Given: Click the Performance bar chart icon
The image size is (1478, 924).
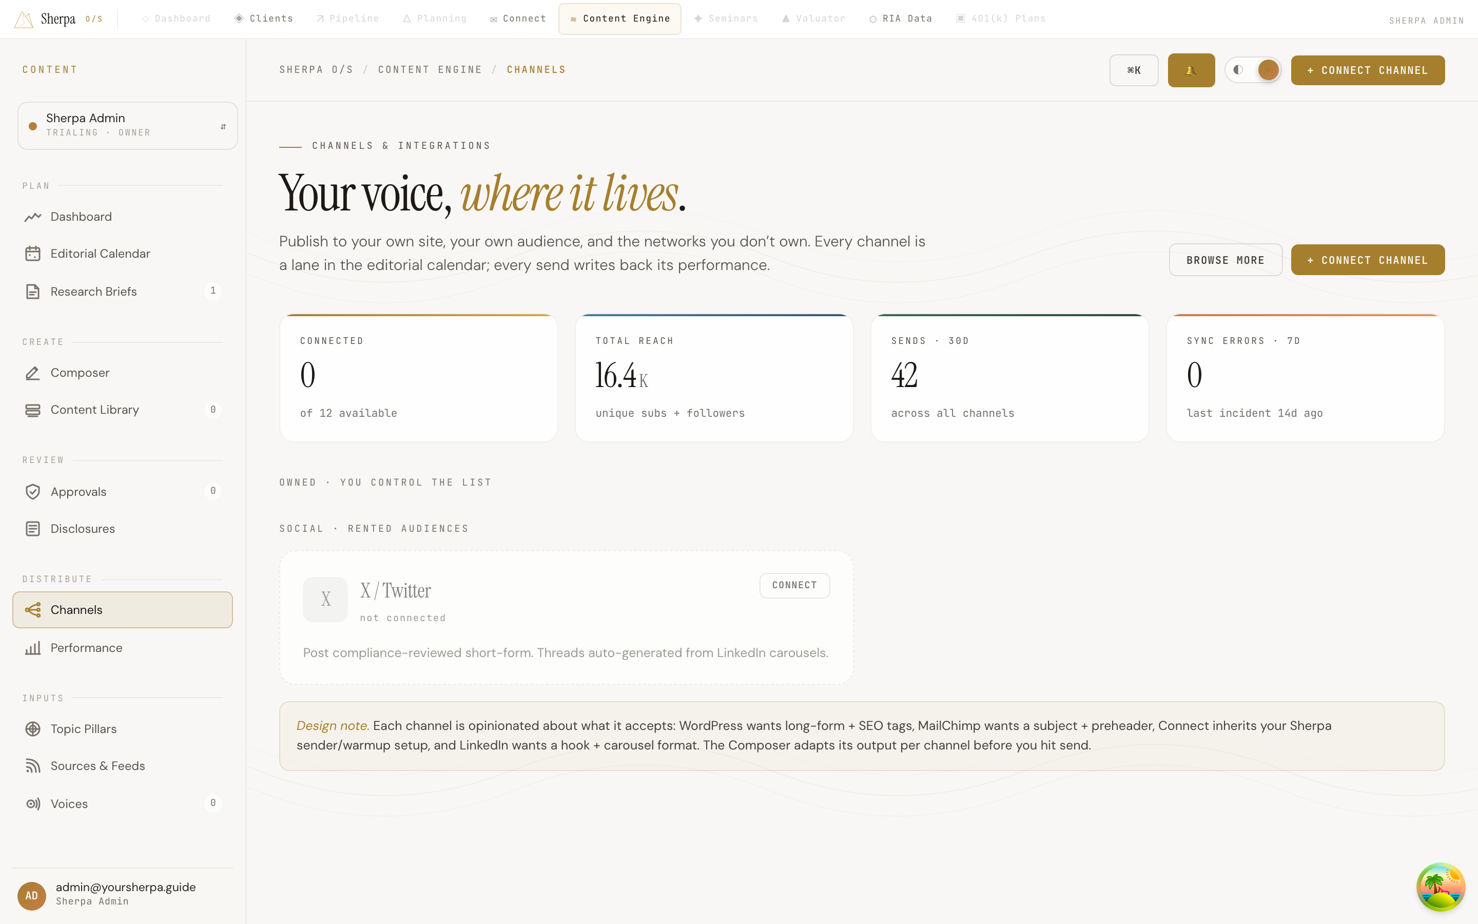Looking at the screenshot, I should (x=33, y=648).
